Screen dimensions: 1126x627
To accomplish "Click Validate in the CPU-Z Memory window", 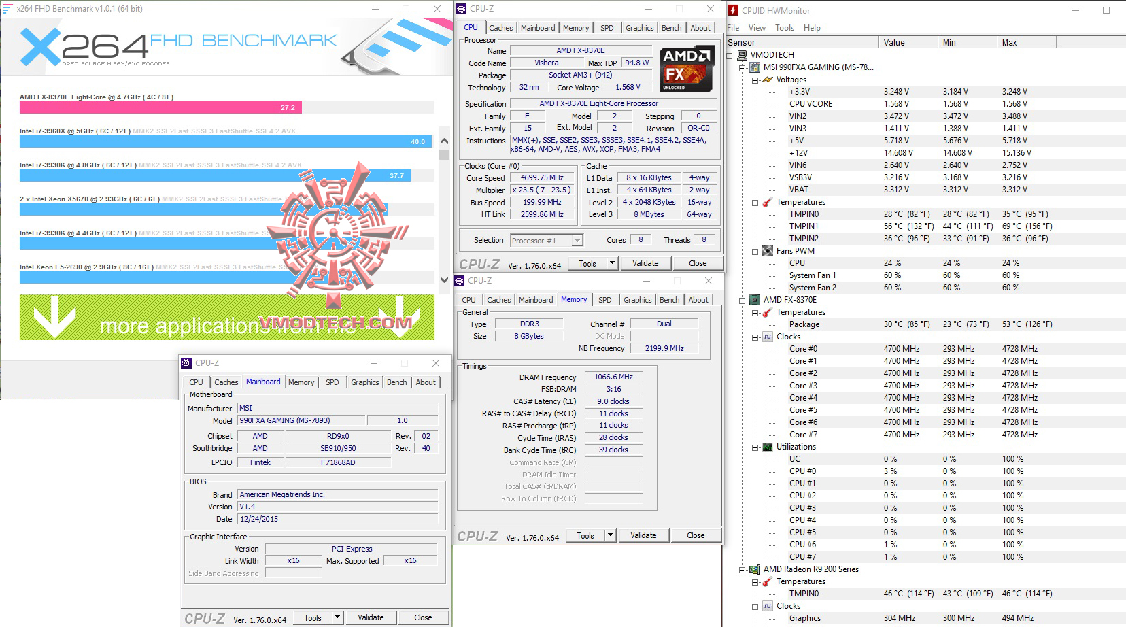I will 643,535.
